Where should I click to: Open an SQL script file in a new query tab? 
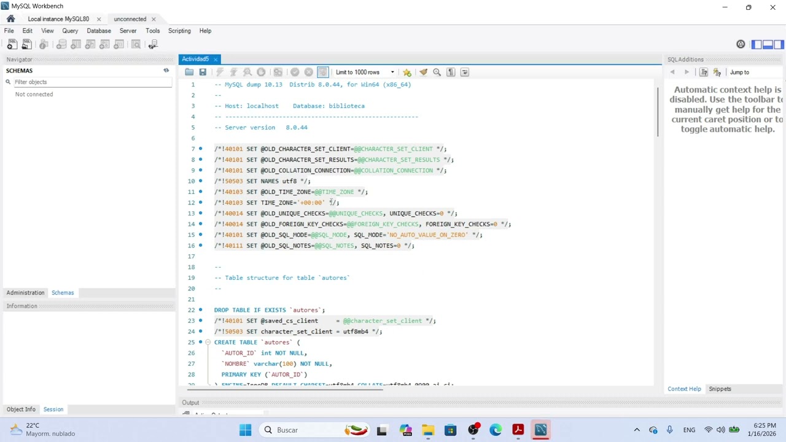[26, 44]
